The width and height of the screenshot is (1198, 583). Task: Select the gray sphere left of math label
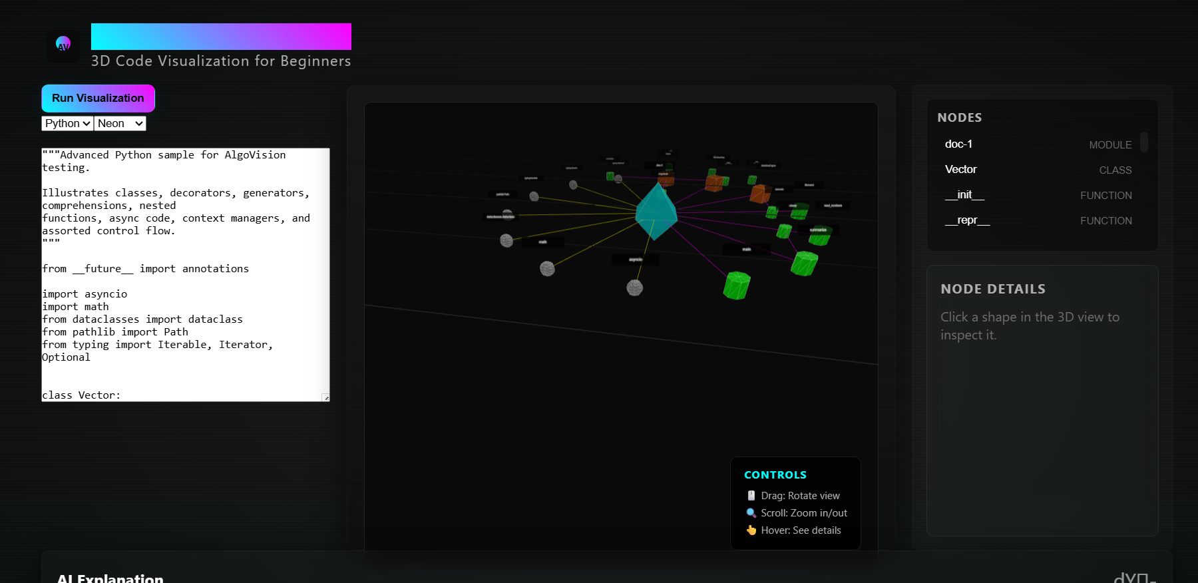click(506, 240)
